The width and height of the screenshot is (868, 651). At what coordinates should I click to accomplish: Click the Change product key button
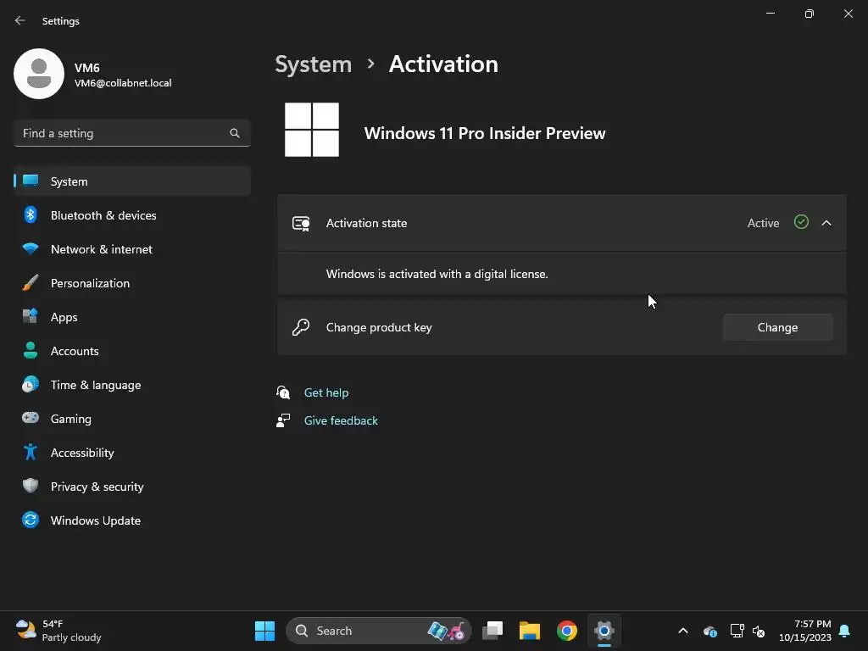click(x=778, y=327)
